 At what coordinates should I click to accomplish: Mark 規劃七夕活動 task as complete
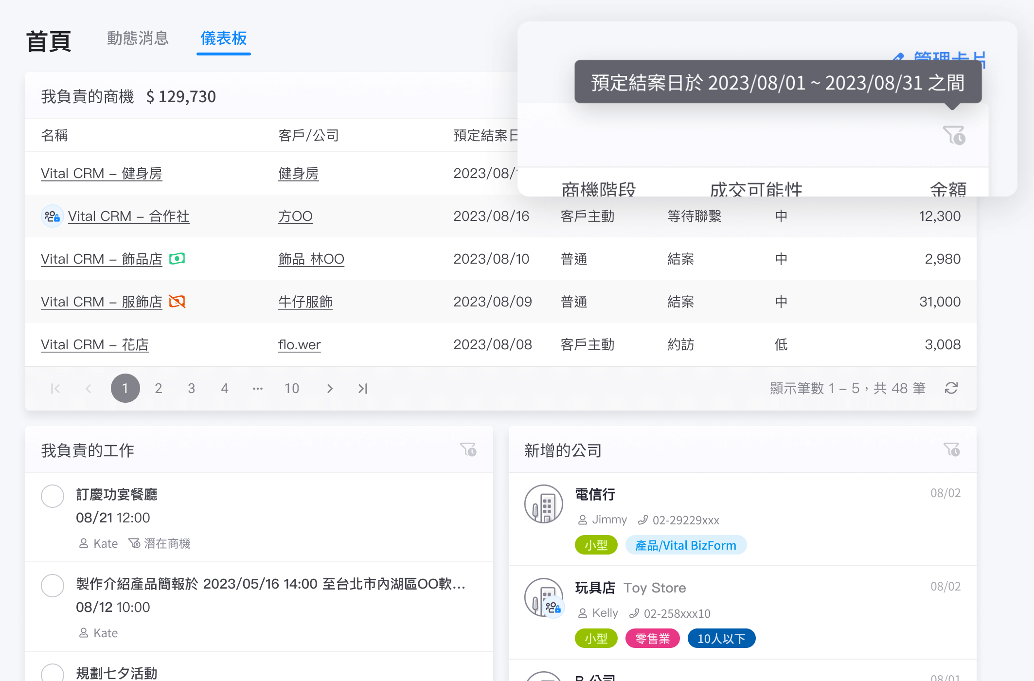[53, 673]
